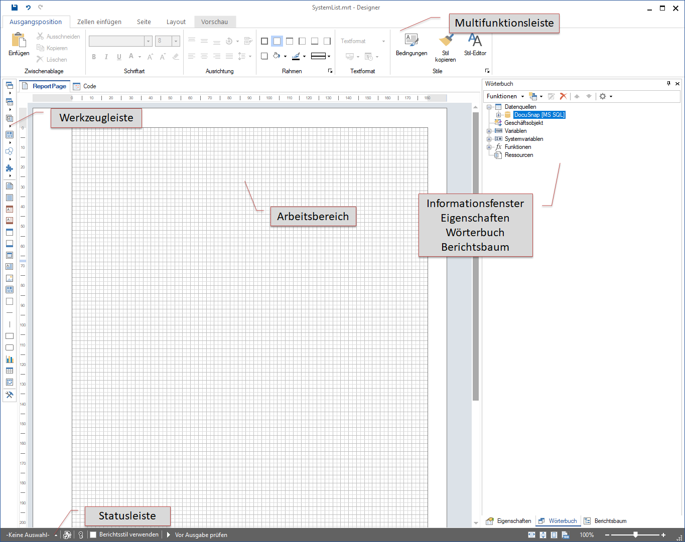Viewport: 685px width, 542px height.
Task: Toggle the all borders frame button
Action: click(264, 41)
